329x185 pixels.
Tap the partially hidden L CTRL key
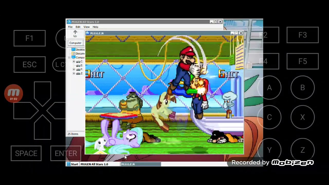(x=59, y=64)
